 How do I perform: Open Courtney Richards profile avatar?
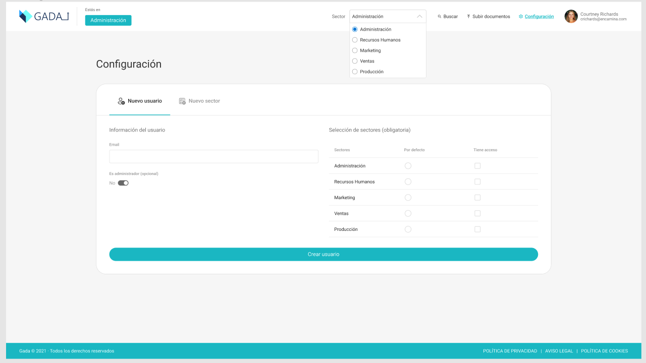pyautogui.click(x=571, y=17)
